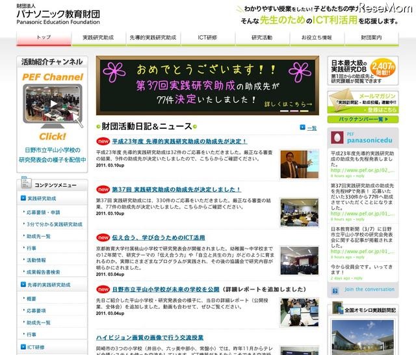Open the 全国オモシロ実践訪問記 building photo
Image resolution: width=416 pixels, height=355 pixels.
(363, 337)
